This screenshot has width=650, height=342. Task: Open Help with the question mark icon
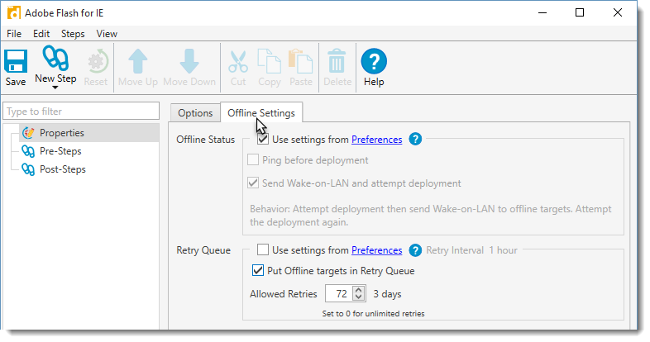point(374,61)
